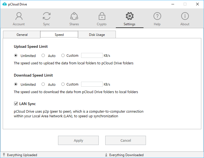
Task: Go to the Shares section icon
Action: pyautogui.click(x=74, y=16)
